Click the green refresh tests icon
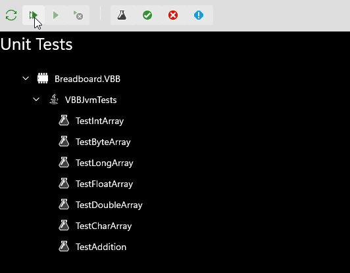The width and height of the screenshot is (350, 273). (x=11, y=15)
